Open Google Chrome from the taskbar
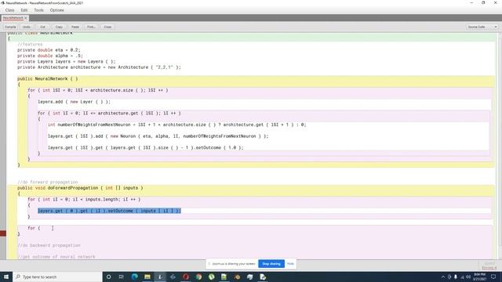Screen dimensions: 502x282 198,277
